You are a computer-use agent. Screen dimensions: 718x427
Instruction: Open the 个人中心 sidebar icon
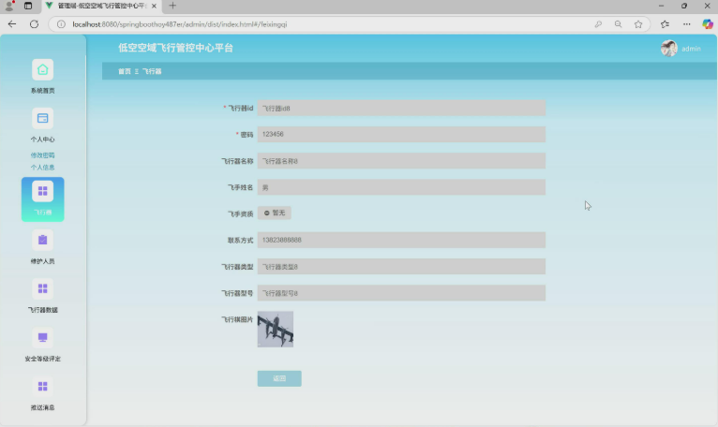tap(42, 119)
